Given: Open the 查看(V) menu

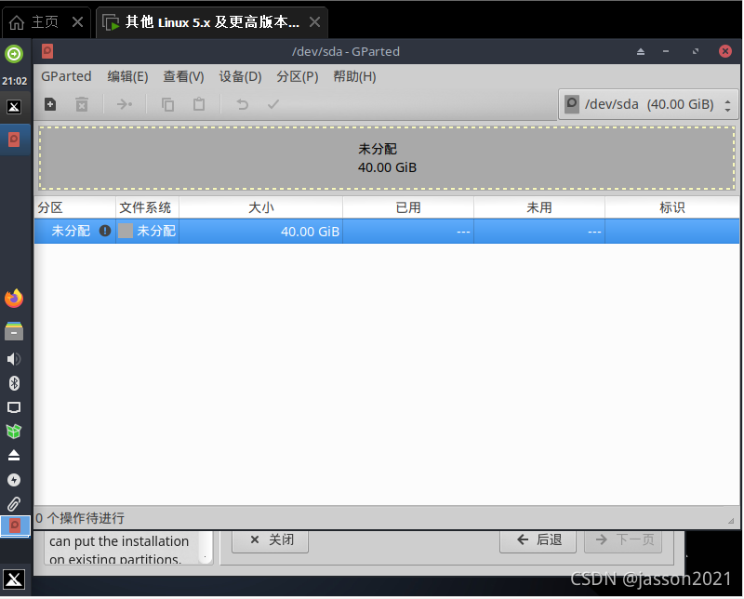Looking at the screenshot, I should (183, 76).
